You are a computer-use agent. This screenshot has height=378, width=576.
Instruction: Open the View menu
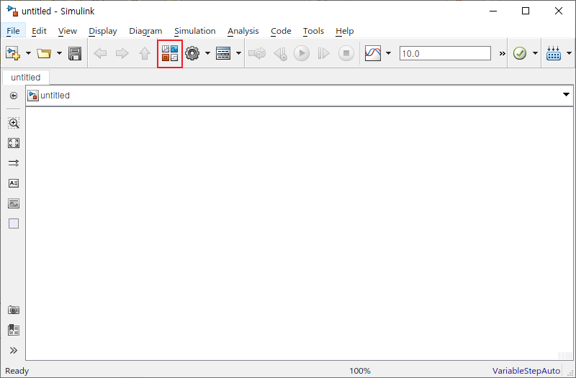(68, 31)
